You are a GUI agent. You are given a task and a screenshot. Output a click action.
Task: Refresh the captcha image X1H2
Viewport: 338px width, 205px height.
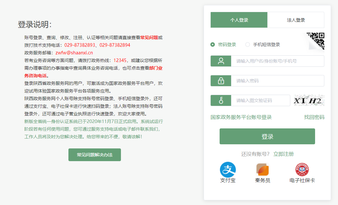[308, 100]
